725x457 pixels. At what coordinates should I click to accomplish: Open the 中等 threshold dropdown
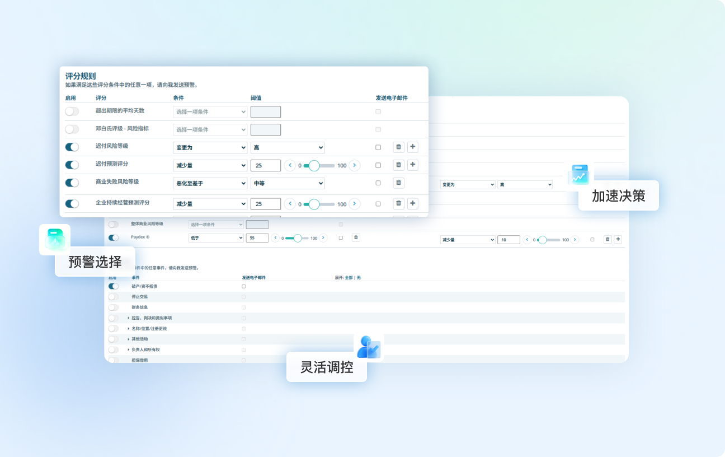[288, 183]
